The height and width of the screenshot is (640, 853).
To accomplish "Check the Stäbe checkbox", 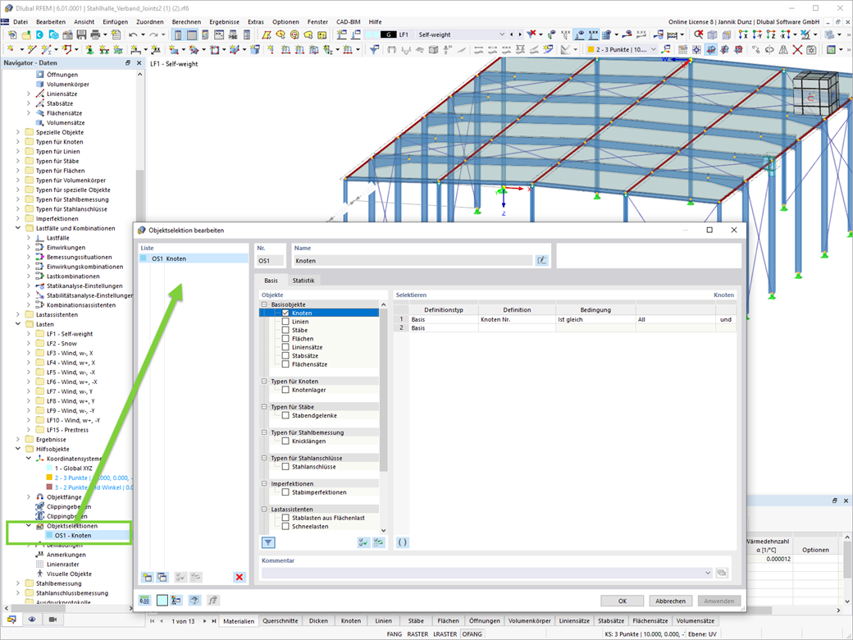I will 285,330.
